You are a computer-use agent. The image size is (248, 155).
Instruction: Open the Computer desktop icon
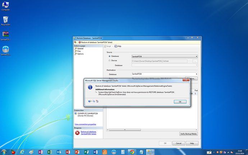[6, 5]
